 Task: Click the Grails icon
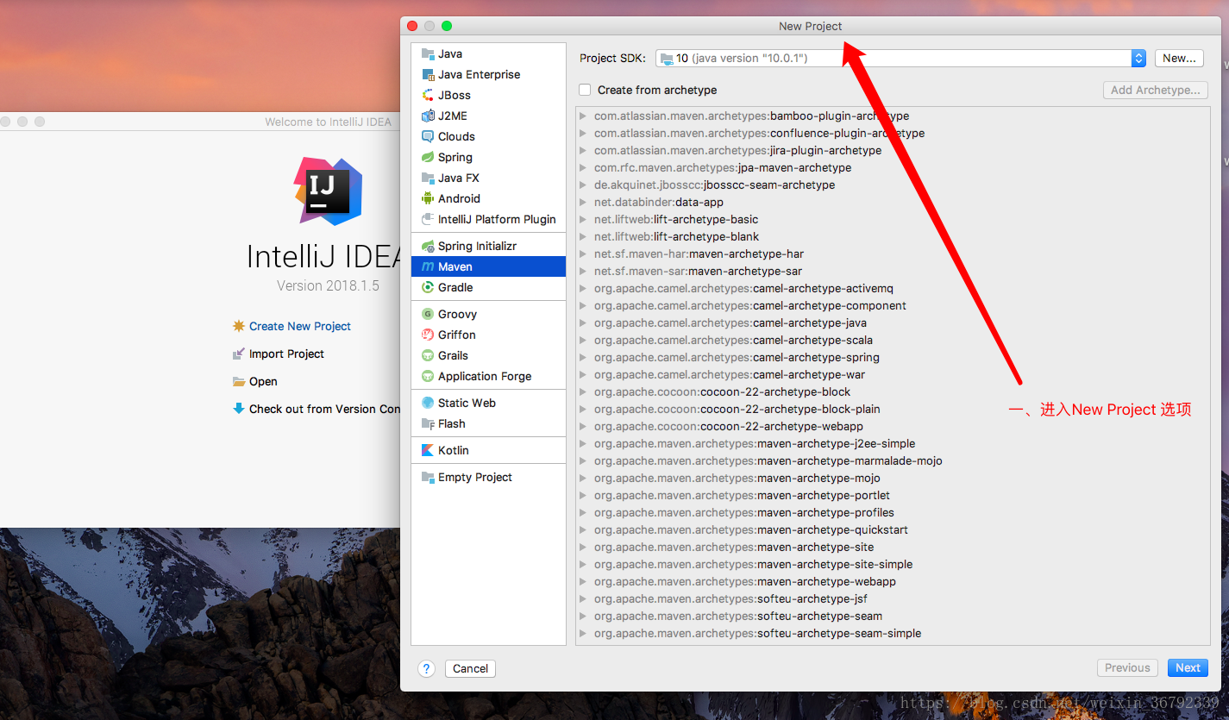click(428, 355)
